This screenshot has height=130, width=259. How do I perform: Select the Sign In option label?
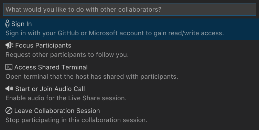[x=21, y=24]
